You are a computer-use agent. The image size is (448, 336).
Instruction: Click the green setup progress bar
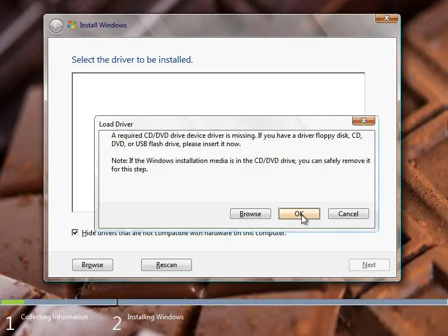(x=12, y=302)
